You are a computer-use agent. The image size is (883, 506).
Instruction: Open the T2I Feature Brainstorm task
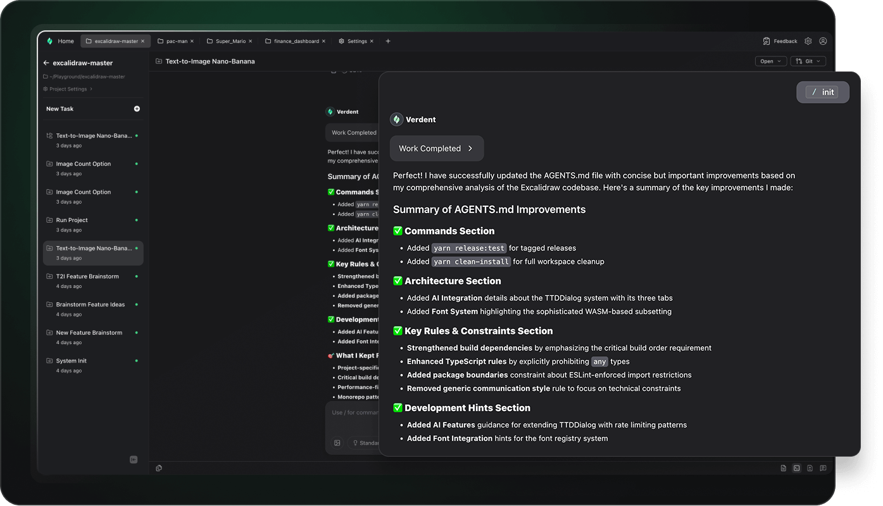click(x=87, y=276)
